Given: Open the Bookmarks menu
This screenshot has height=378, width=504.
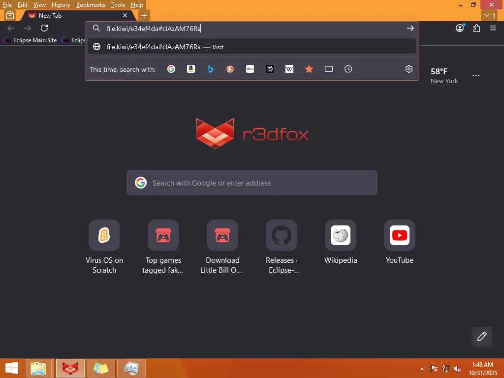Looking at the screenshot, I should coord(91,5).
